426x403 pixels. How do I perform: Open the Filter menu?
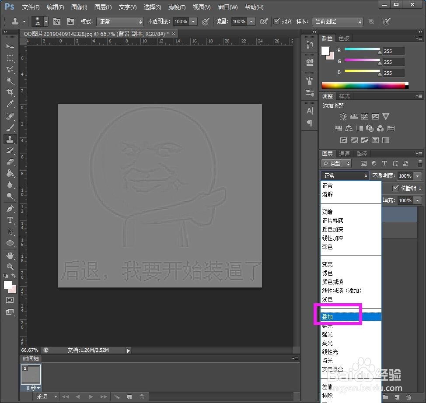[177, 7]
